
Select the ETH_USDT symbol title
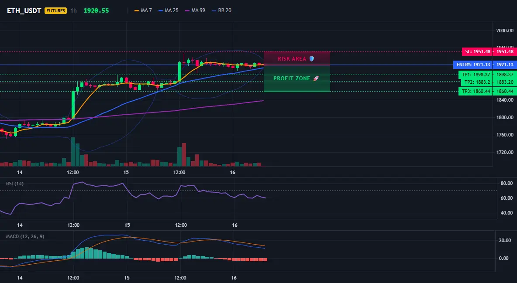pyautogui.click(x=24, y=10)
